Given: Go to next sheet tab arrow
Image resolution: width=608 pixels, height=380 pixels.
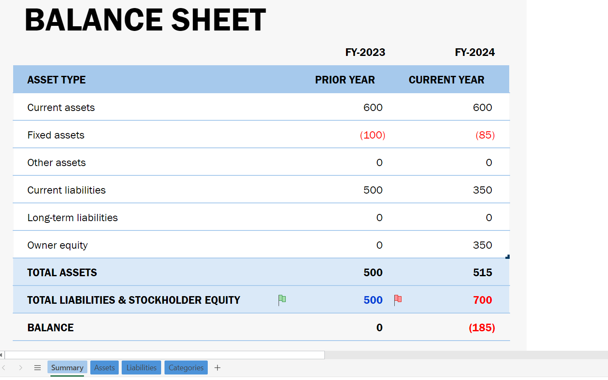Looking at the screenshot, I should coord(20,368).
